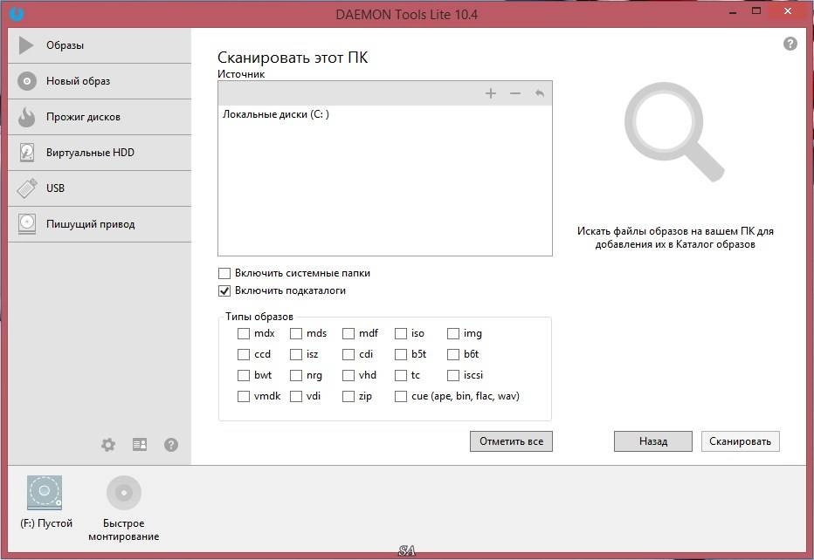
Task: Click the Виртуальные HDD drive icon
Action: coord(26,153)
